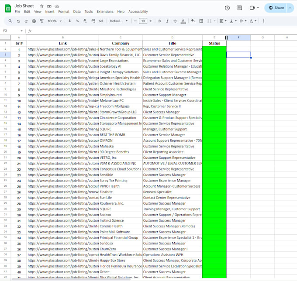Viewport: 297px width, 281px height.
Task: Open text rotation dropdown
Action: pos(253,21)
